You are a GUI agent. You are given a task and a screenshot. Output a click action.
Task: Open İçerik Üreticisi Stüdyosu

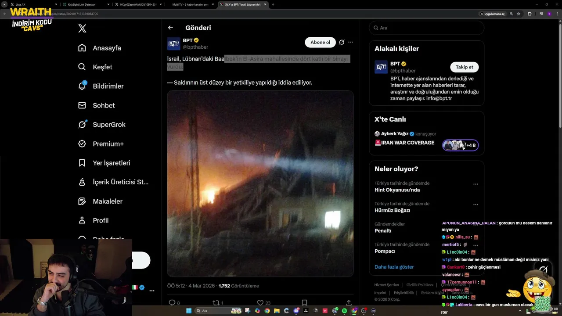click(x=113, y=182)
